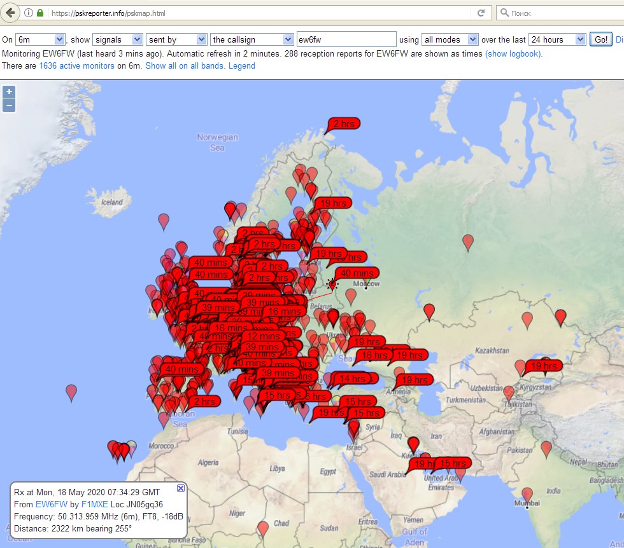Click the callsign text field containing ew6fw
Screen dimensions: 624x548
tap(346, 39)
